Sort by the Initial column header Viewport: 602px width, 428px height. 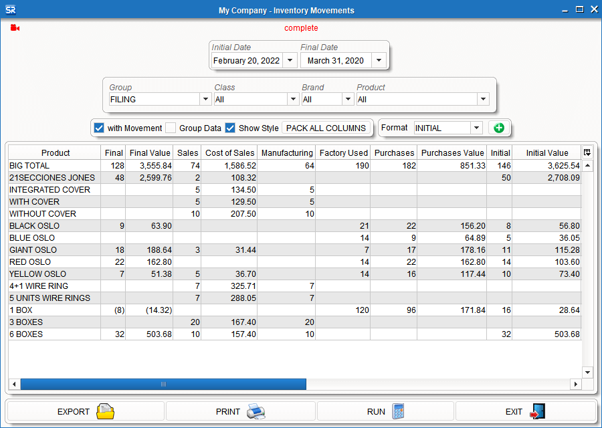500,152
